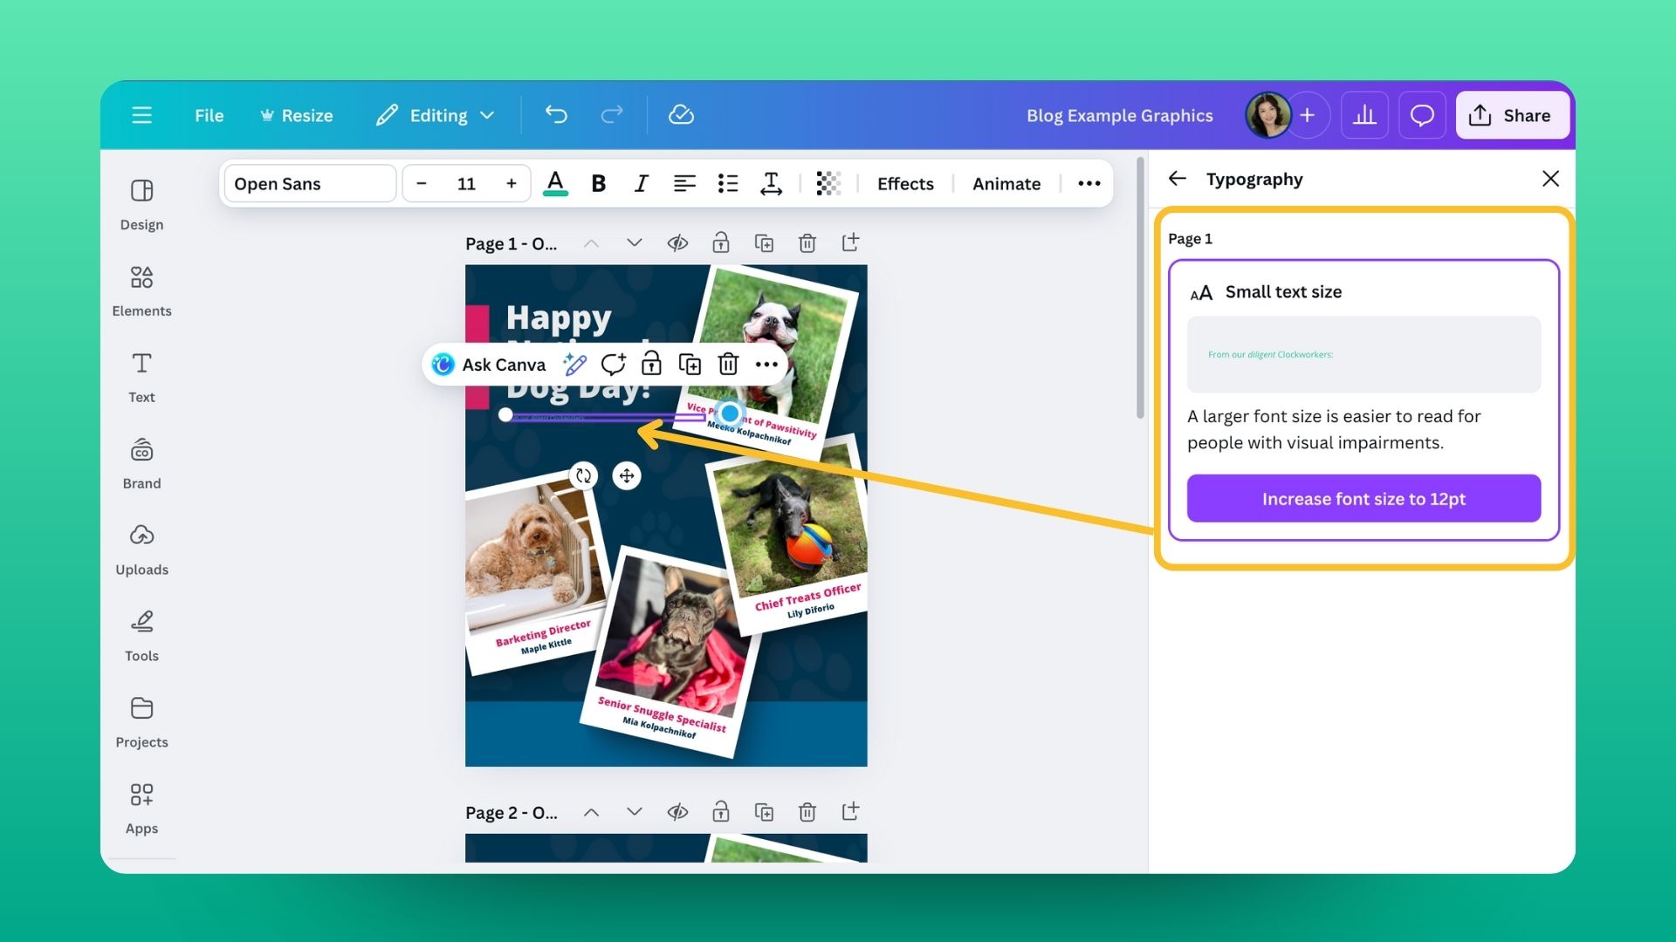Open the bulleted list option

[x=727, y=183]
